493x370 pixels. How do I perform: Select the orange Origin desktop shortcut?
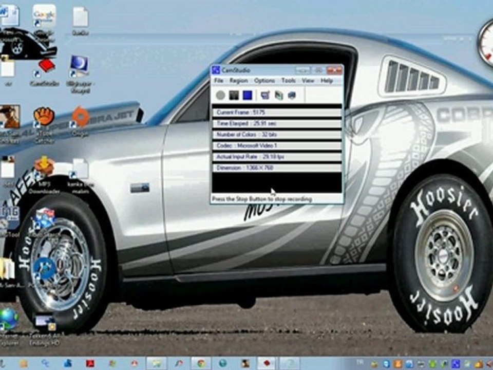click(81, 120)
